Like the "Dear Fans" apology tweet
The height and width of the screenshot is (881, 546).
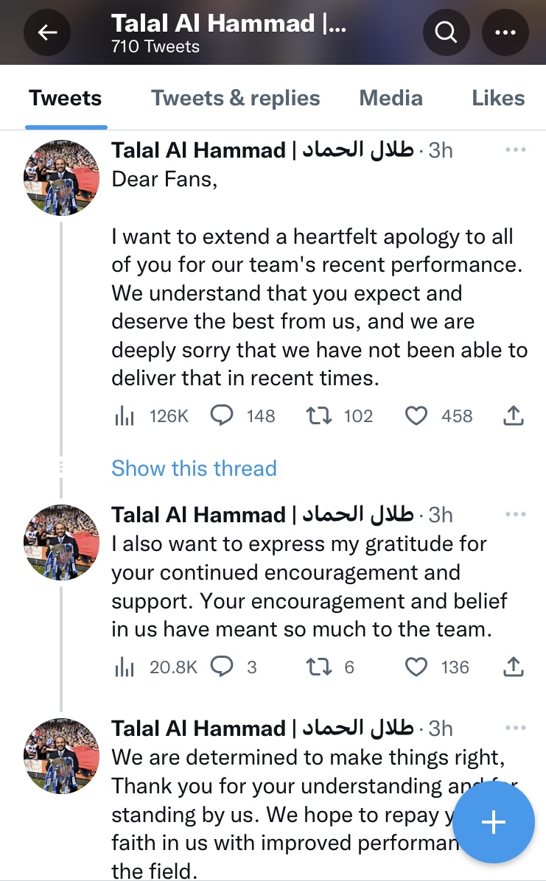416,416
